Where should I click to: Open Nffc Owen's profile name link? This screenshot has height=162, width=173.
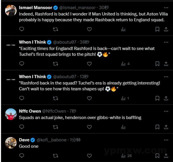click(30, 111)
